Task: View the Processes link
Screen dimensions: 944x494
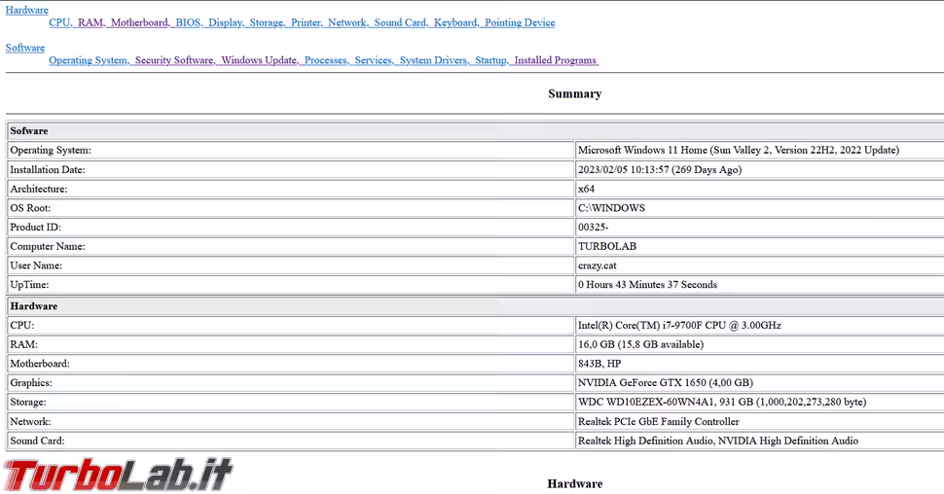Action: point(325,60)
